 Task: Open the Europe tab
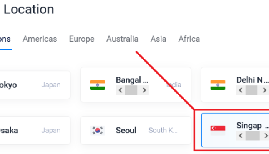coord(81,39)
